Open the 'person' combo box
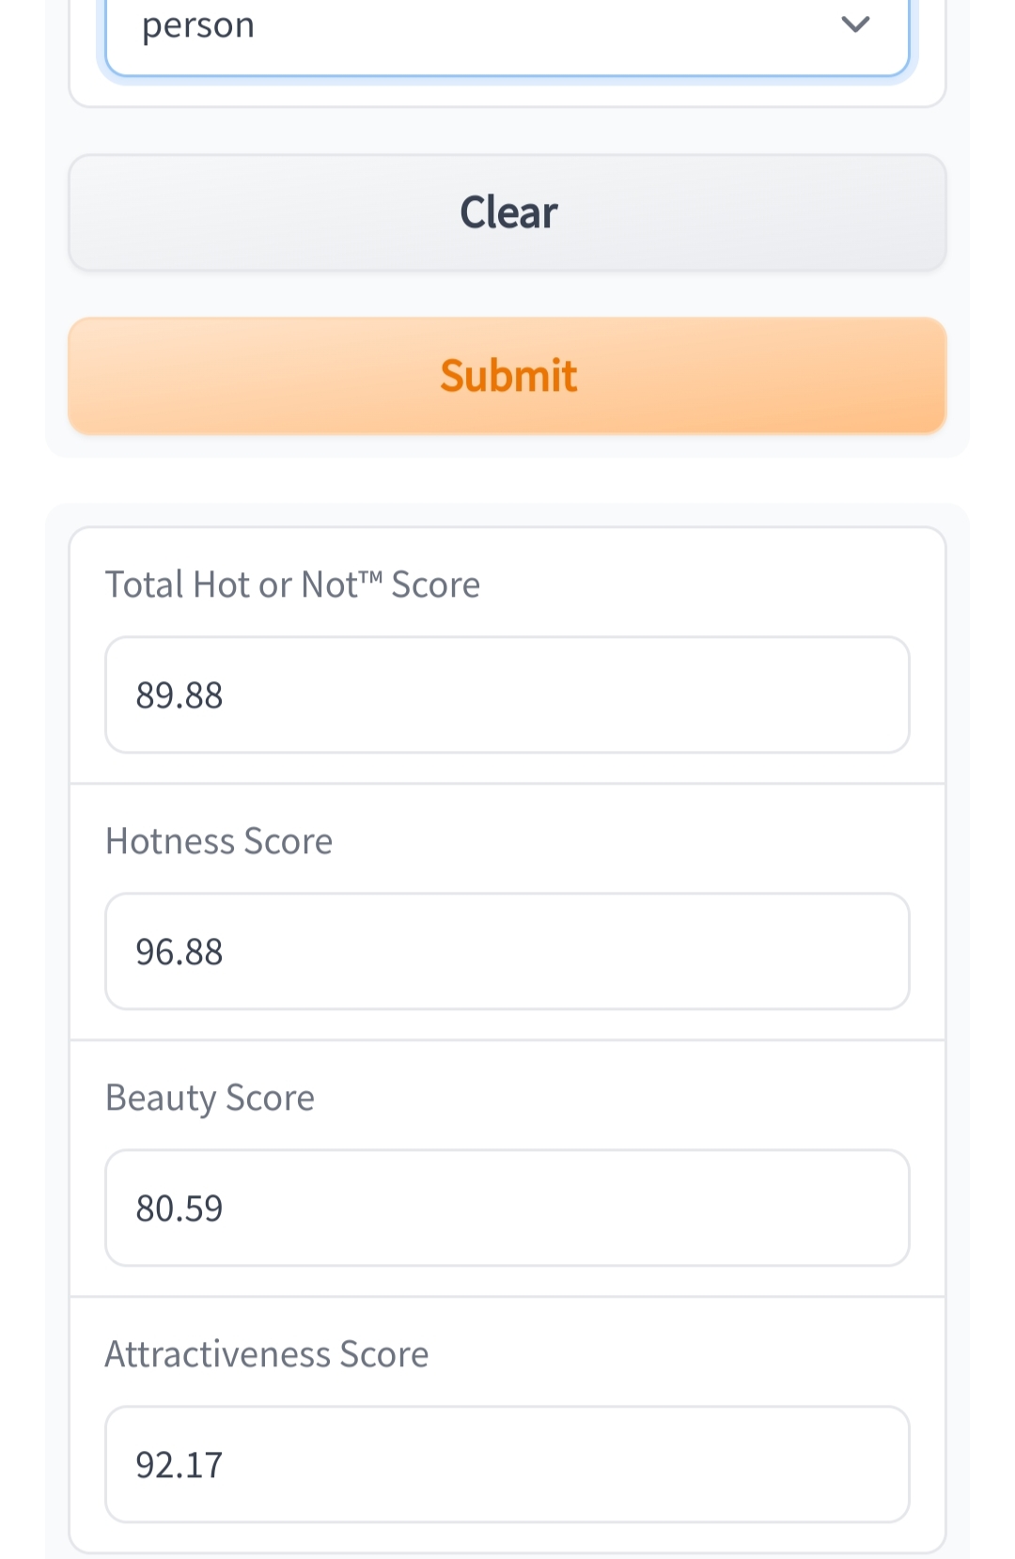 (507, 33)
